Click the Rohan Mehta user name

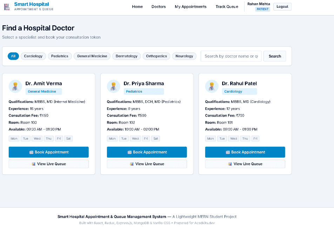point(259,4)
